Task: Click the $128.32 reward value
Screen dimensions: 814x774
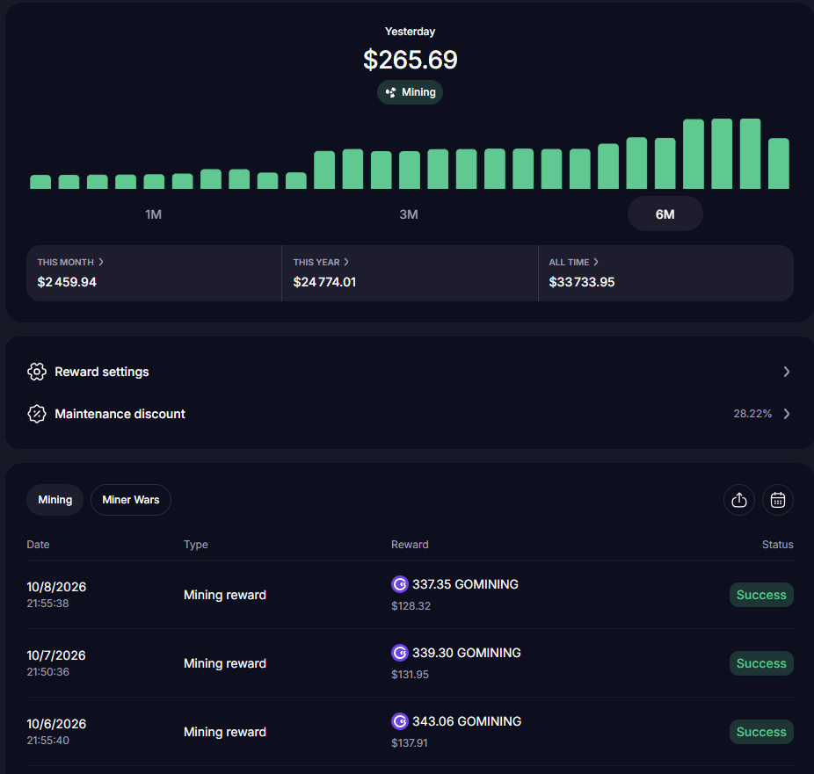Action: tap(411, 606)
